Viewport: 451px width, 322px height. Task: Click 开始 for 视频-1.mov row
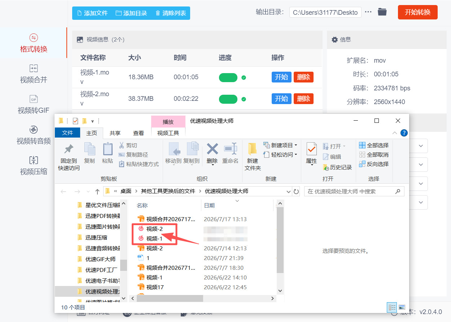281,77
